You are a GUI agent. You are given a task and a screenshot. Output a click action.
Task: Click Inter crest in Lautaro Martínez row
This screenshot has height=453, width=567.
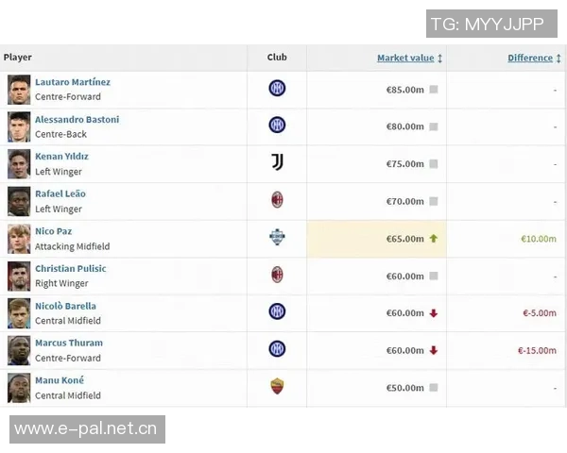(x=277, y=89)
